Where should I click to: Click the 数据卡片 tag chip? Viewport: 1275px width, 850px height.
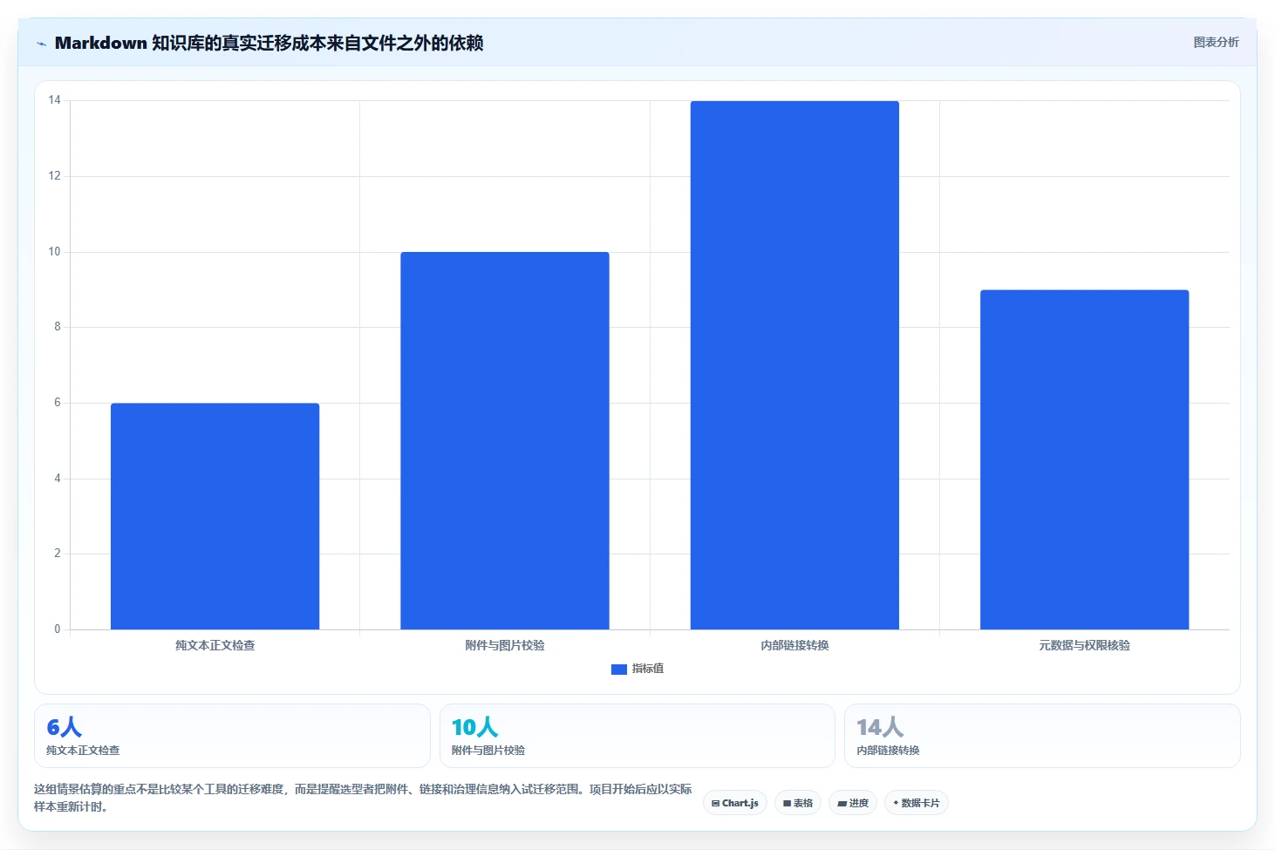917,803
